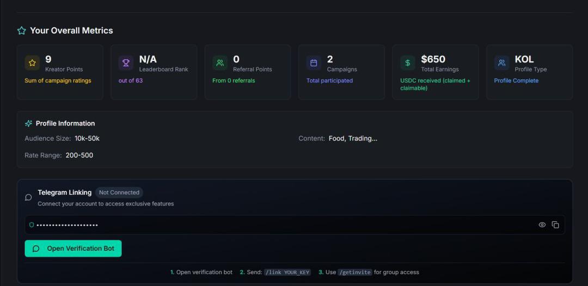Click step 1 'Open verification bot' text
The width and height of the screenshot is (588, 286).
(204, 272)
